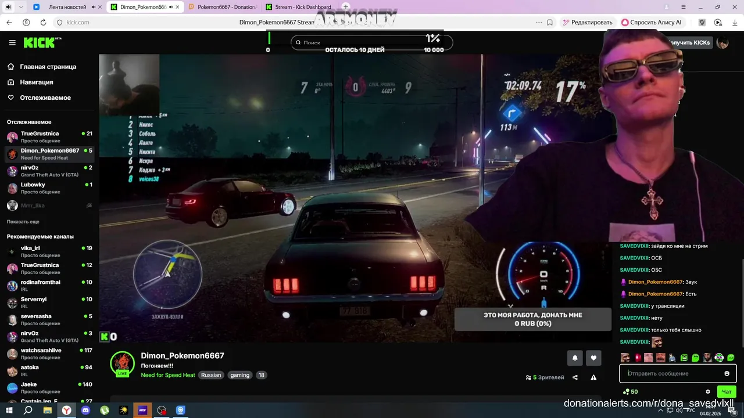
Task: Open File Explorer from the taskbar
Action: coord(48,410)
